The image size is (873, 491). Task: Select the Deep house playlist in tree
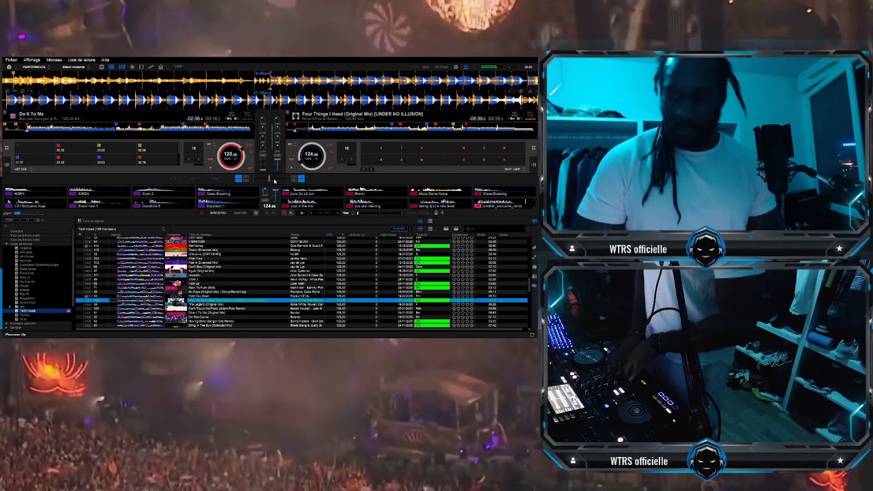28,269
